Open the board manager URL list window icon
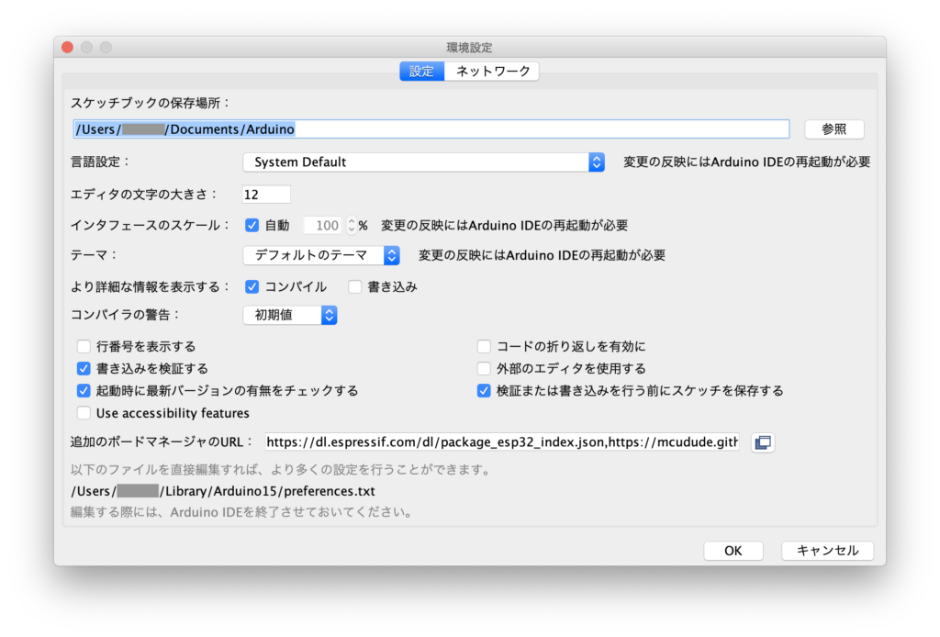Screen dimensions: 940x637 (x=762, y=442)
